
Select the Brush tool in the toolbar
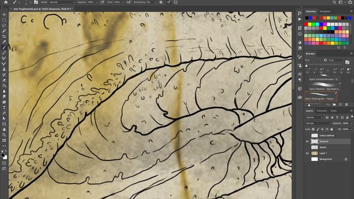(4, 48)
